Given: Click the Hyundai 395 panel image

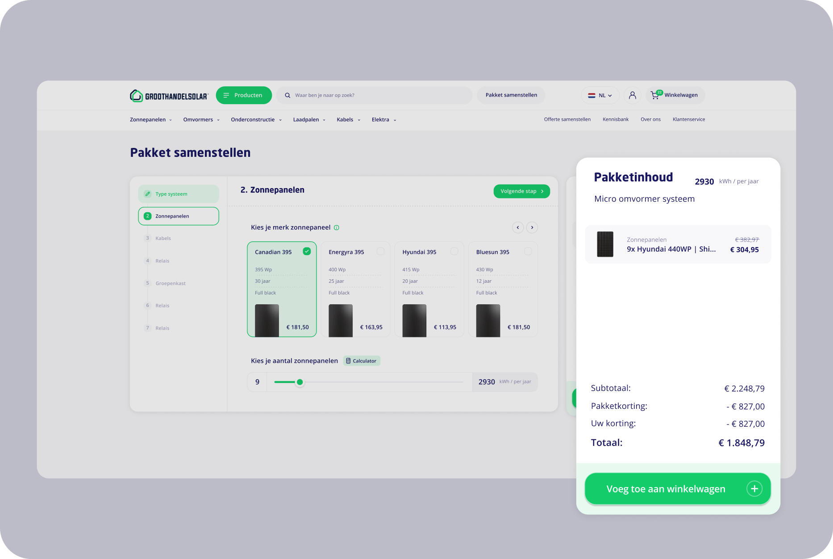Looking at the screenshot, I should point(414,320).
